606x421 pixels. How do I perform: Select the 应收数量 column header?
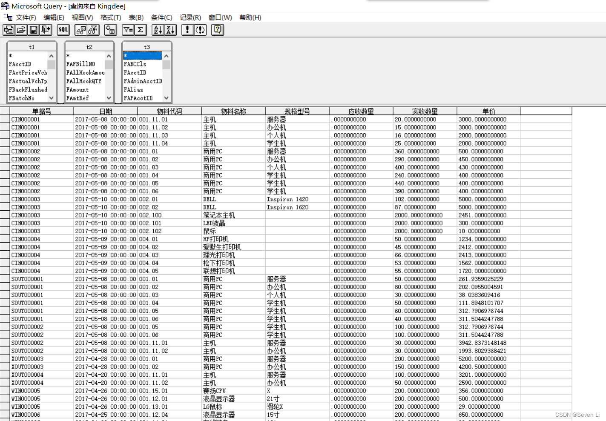pos(361,111)
